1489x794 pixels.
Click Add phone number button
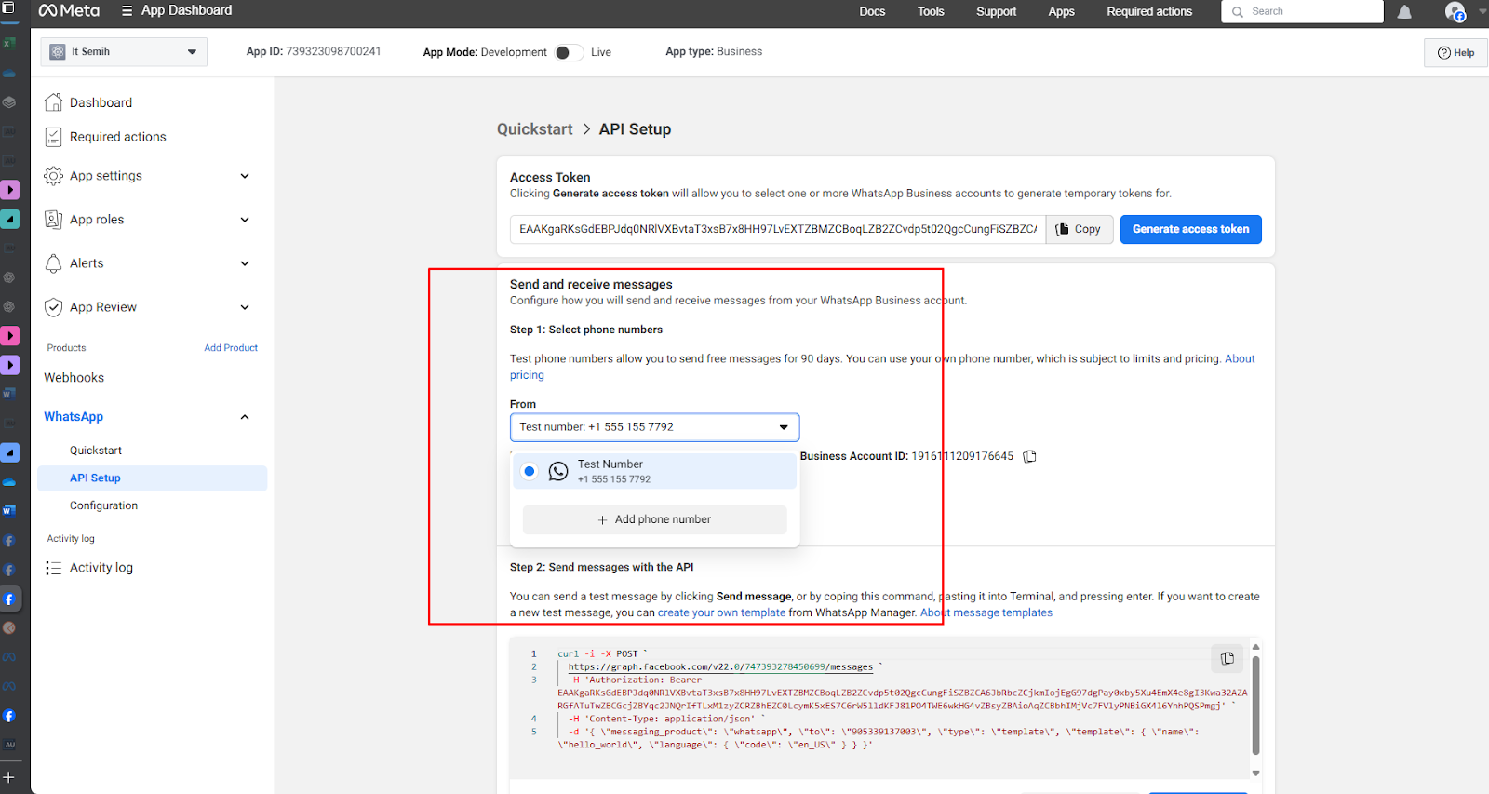654,519
